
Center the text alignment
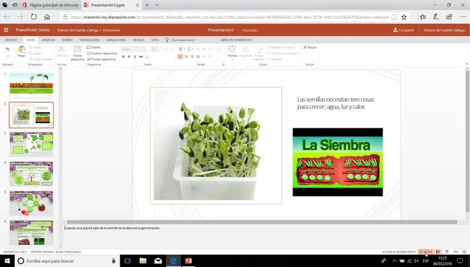coord(186,56)
